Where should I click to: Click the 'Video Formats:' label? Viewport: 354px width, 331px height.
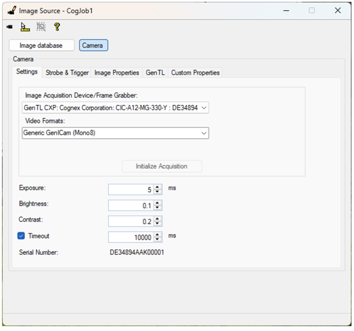45,121
